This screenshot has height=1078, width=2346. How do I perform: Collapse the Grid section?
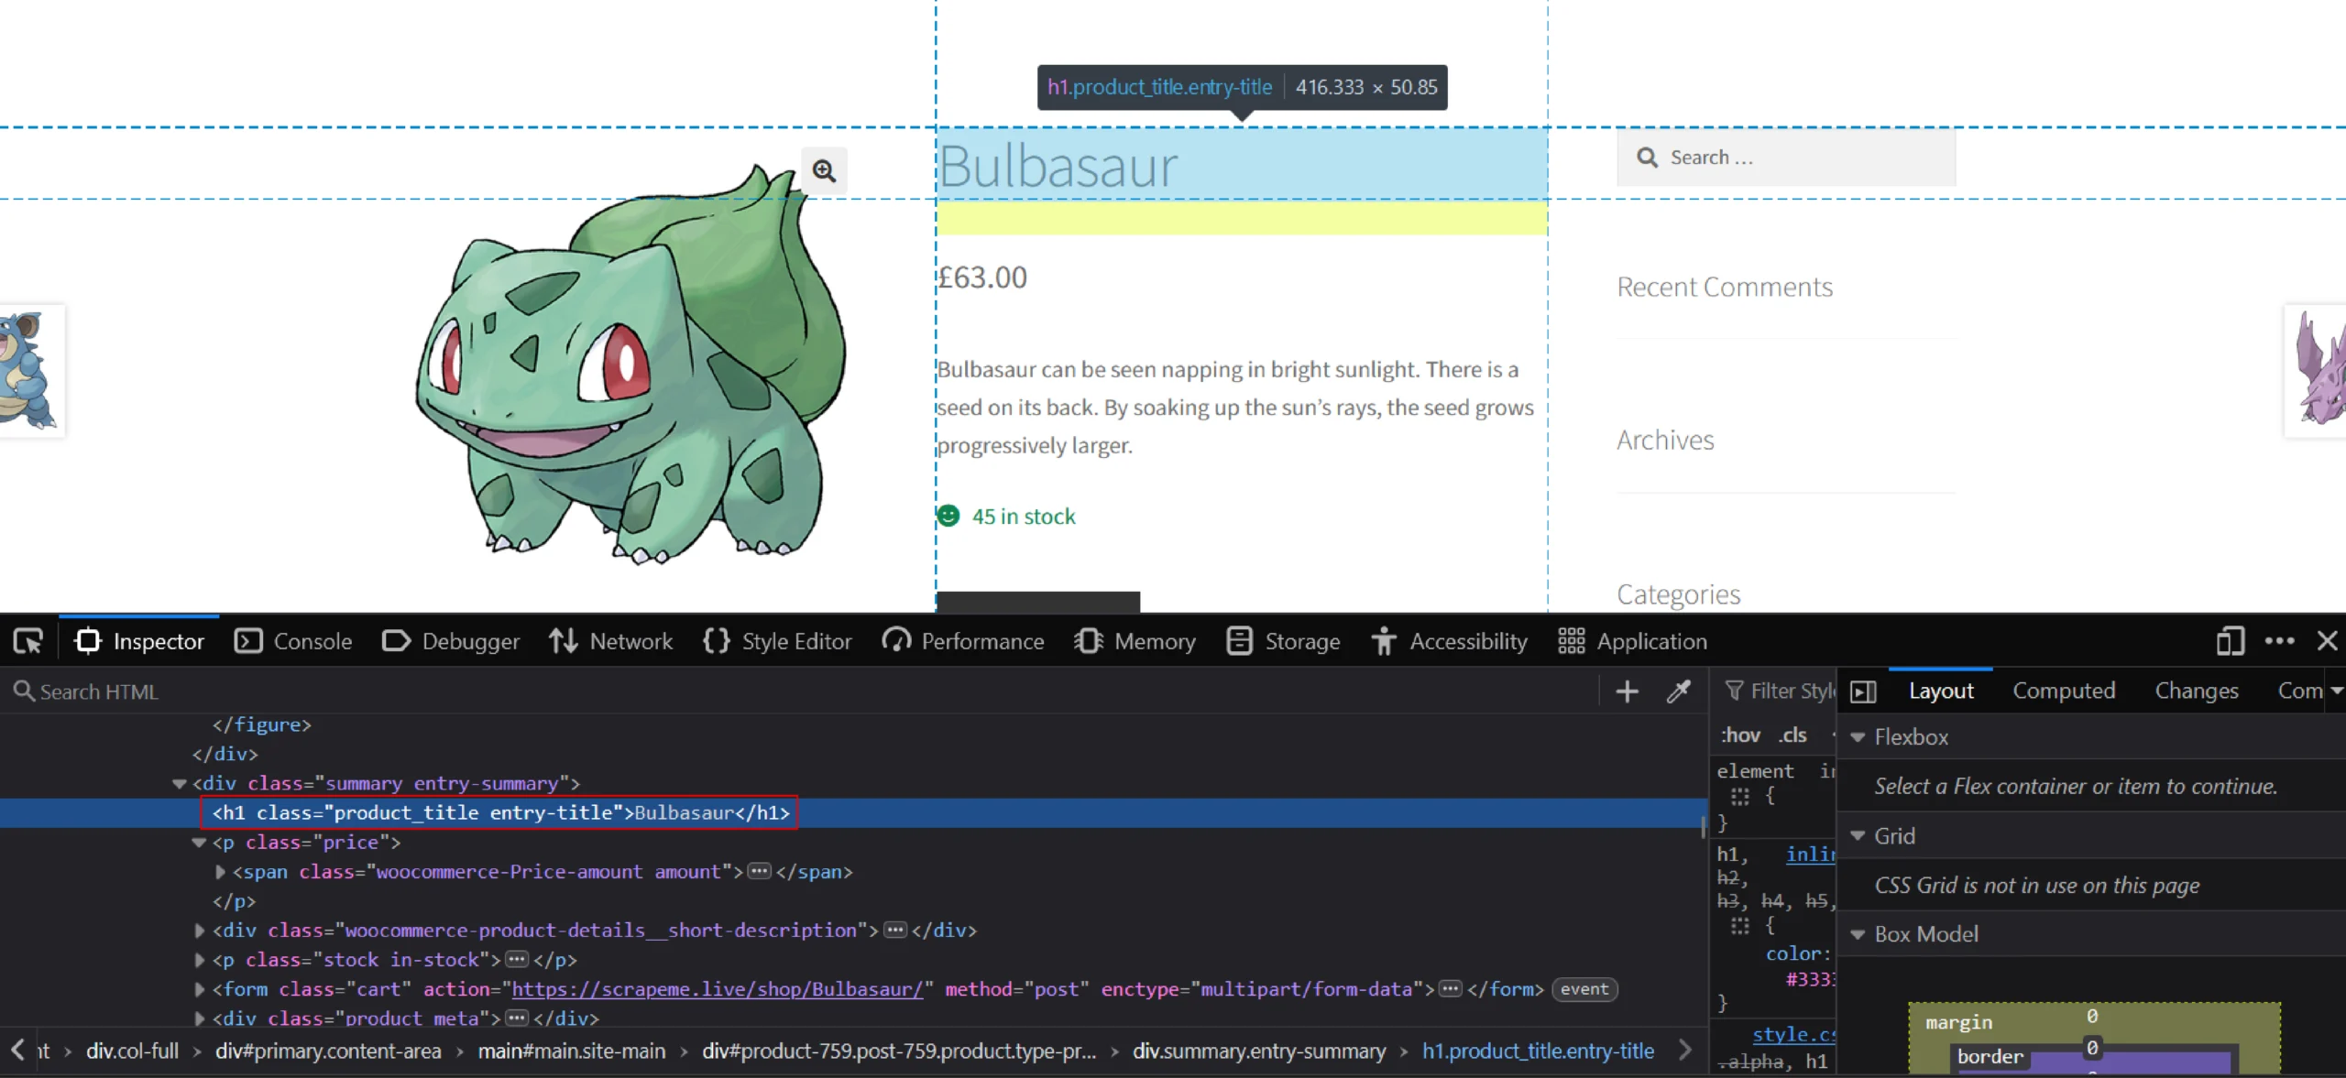tap(1858, 836)
